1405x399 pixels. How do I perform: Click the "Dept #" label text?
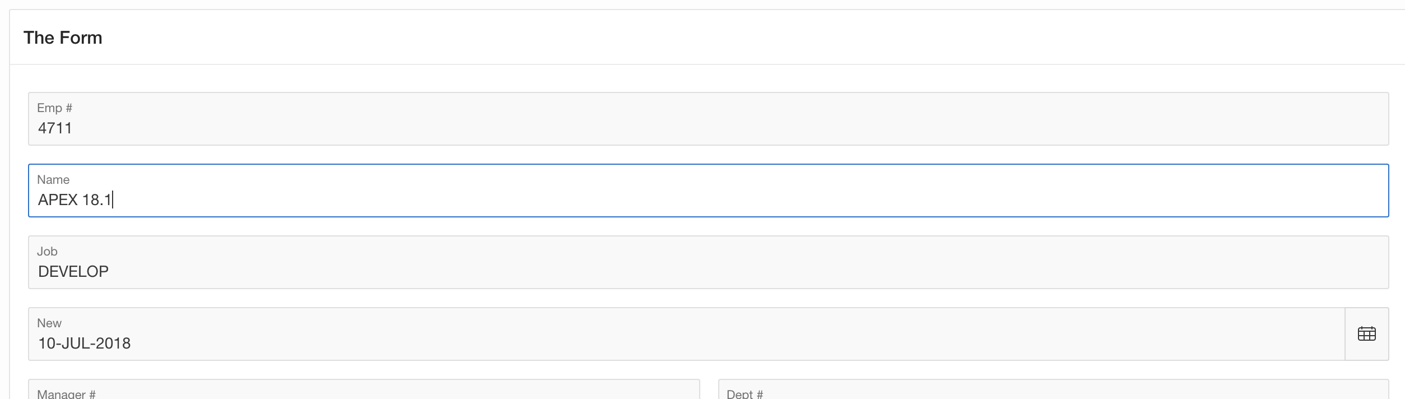tap(745, 394)
